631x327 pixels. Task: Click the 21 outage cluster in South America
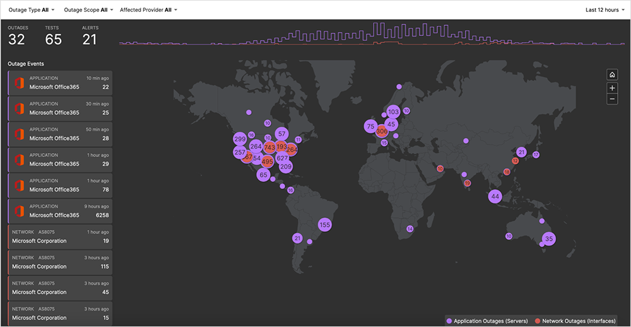297,238
